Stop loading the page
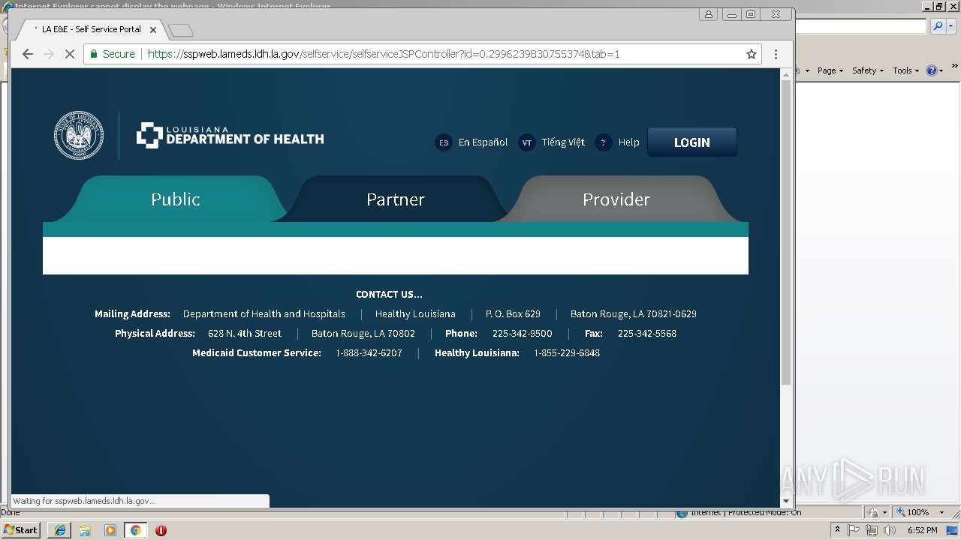The width and height of the screenshot is (961, 540). (69, 54)
